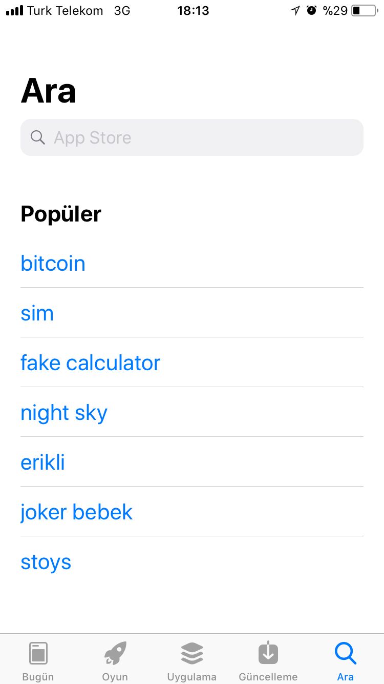The height and width of the screenshot is (684, 384).
Task: Tap the battery indicator in status bar
Action: point(364,10)
